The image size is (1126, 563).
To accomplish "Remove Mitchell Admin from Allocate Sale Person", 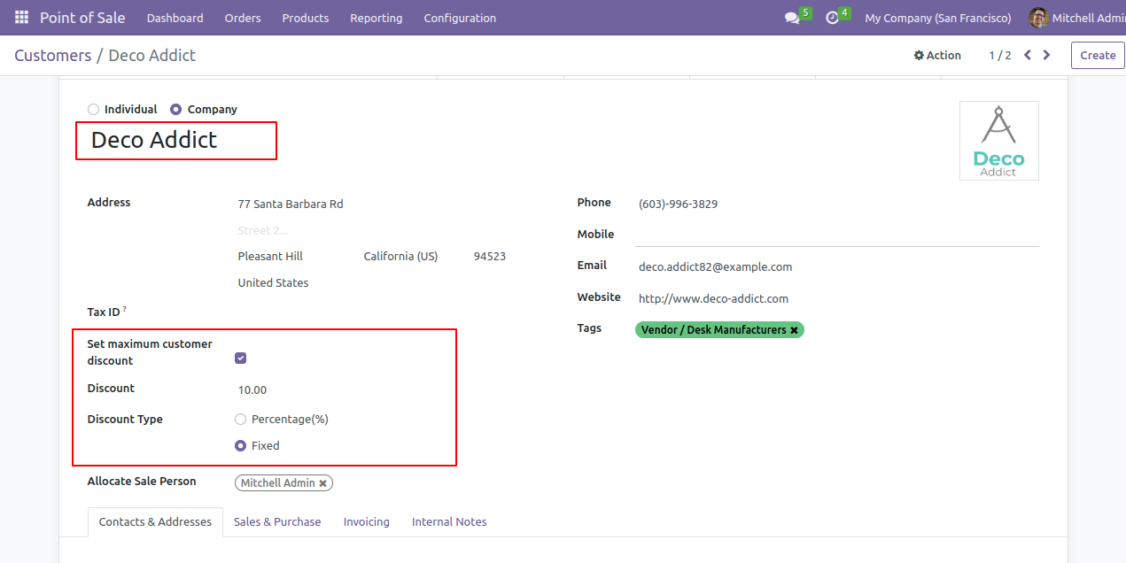I will pos(323,483).
